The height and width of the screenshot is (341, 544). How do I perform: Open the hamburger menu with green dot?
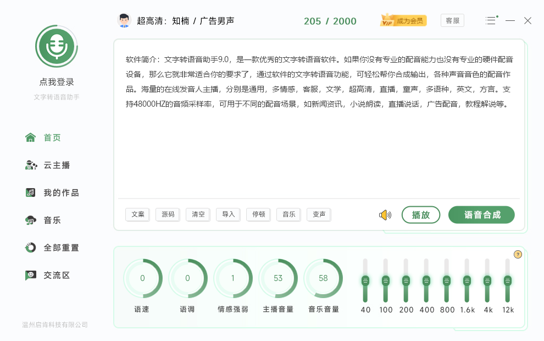tap(490, 20)
